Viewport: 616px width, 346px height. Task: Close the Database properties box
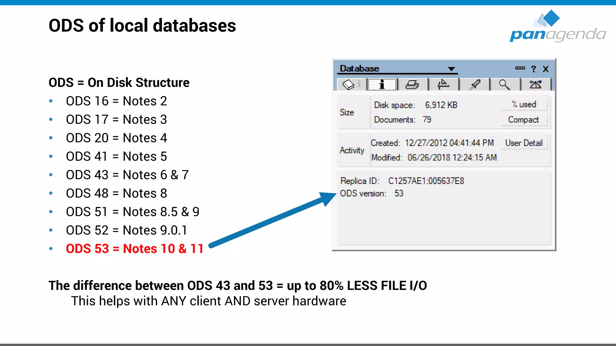[546, 69]
